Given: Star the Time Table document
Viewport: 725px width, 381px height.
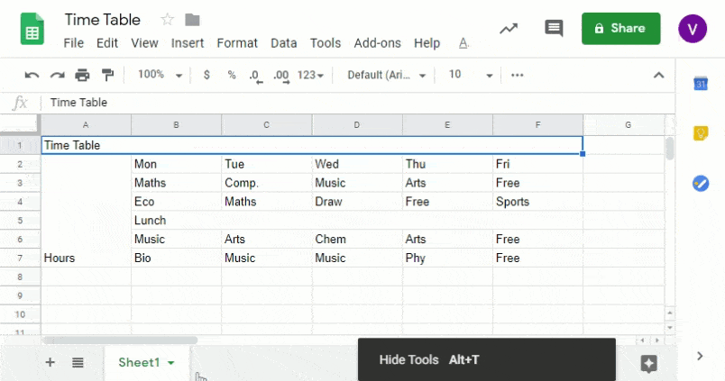Looking at the screenshot, I should pos(167,20).
